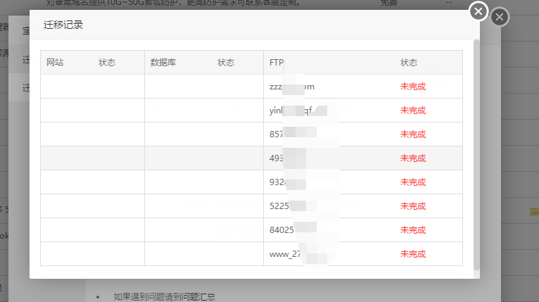Click the 状态 header next to 网站
Viewport: 539px width, 302px height.
107,62
